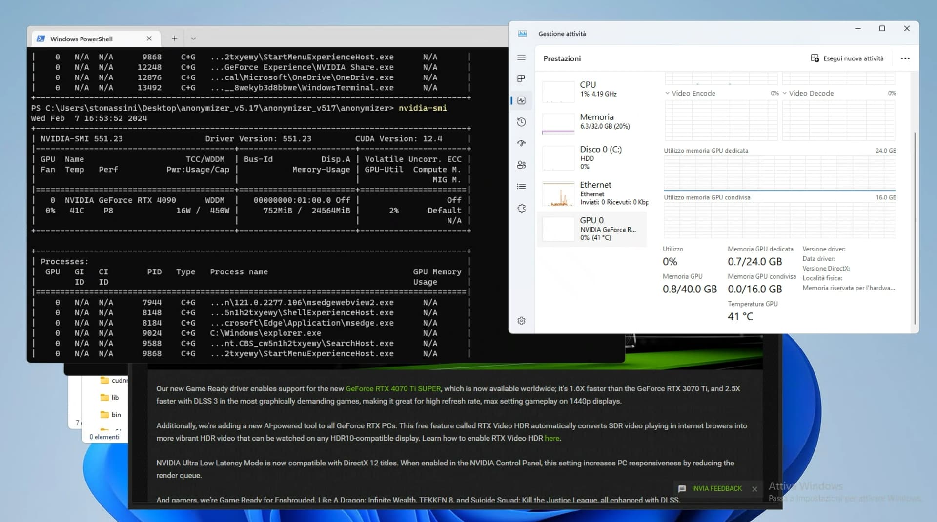The image size is (937, 522).
Task: Open a new PowerShell tab with plus
Action: 174,39
